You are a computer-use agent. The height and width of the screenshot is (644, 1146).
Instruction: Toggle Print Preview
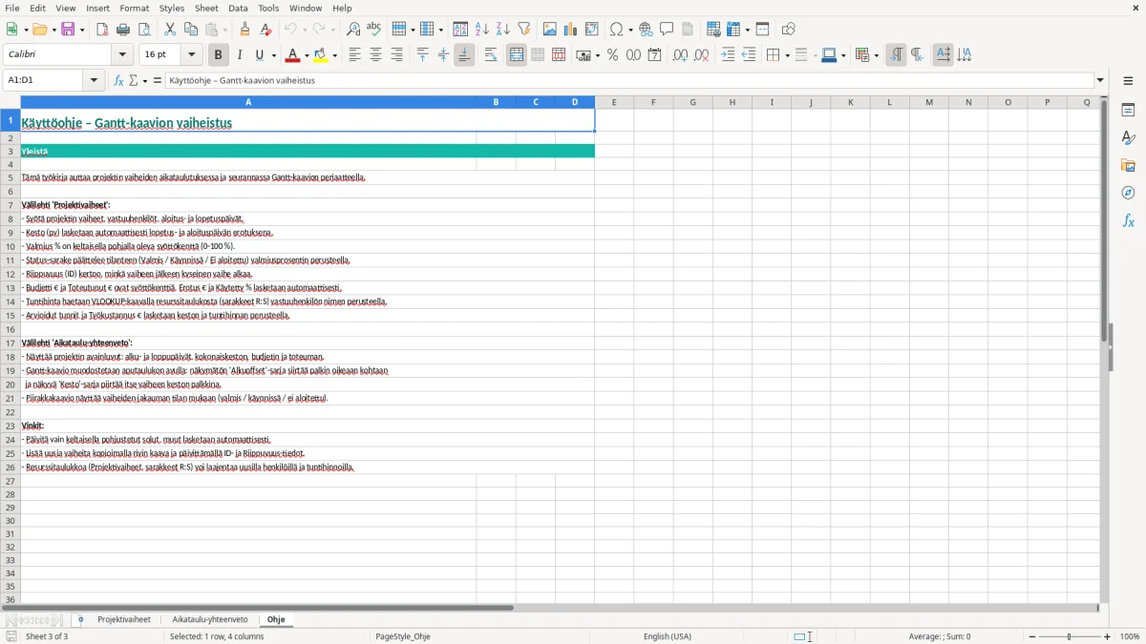144,30
